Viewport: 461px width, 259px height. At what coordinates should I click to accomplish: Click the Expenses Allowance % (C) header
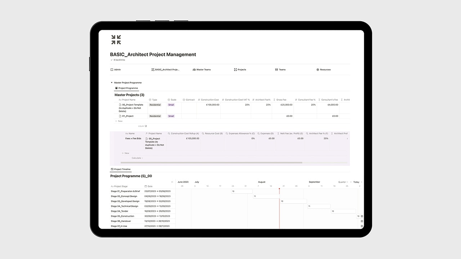coord(240,133)
